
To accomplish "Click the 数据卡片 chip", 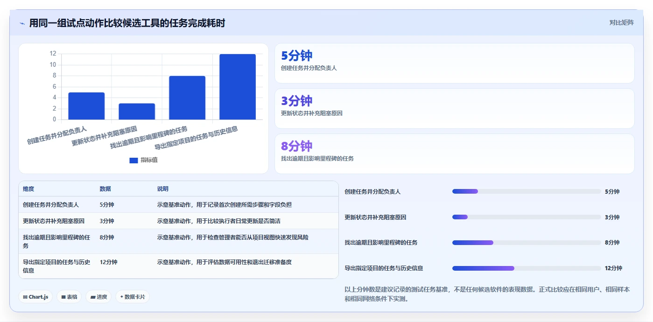I will (x=133, y=297).
